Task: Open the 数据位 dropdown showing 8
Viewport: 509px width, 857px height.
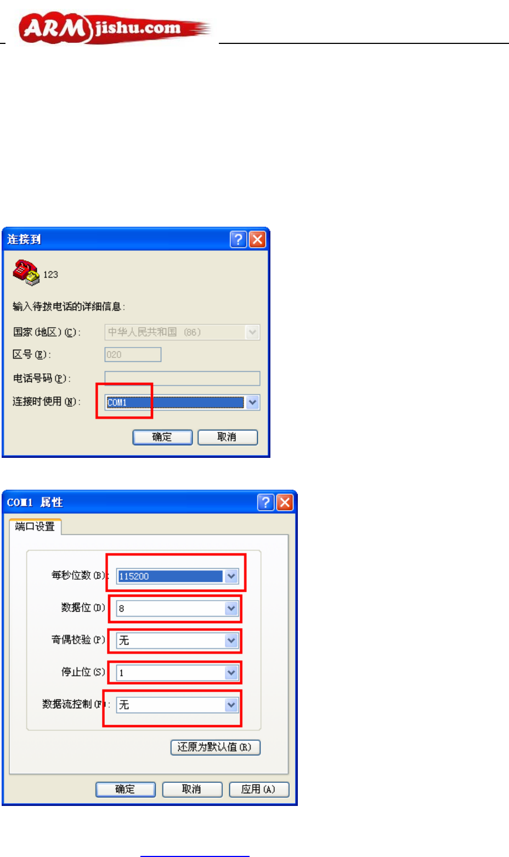Action: click(231, 608)
